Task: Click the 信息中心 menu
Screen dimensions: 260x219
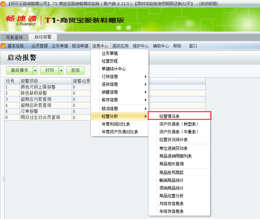Action: coord(100,46)
